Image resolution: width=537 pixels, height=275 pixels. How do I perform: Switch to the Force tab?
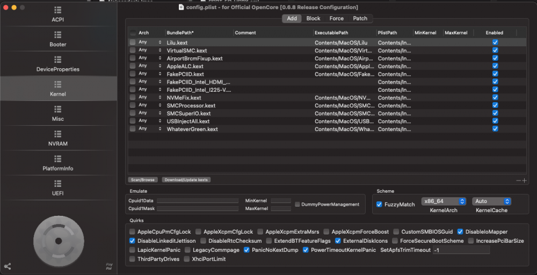pyautogui.click(x=336, y=18)
